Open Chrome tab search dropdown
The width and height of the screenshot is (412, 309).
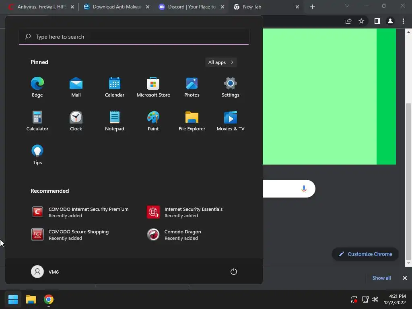[x=347, y=6]
